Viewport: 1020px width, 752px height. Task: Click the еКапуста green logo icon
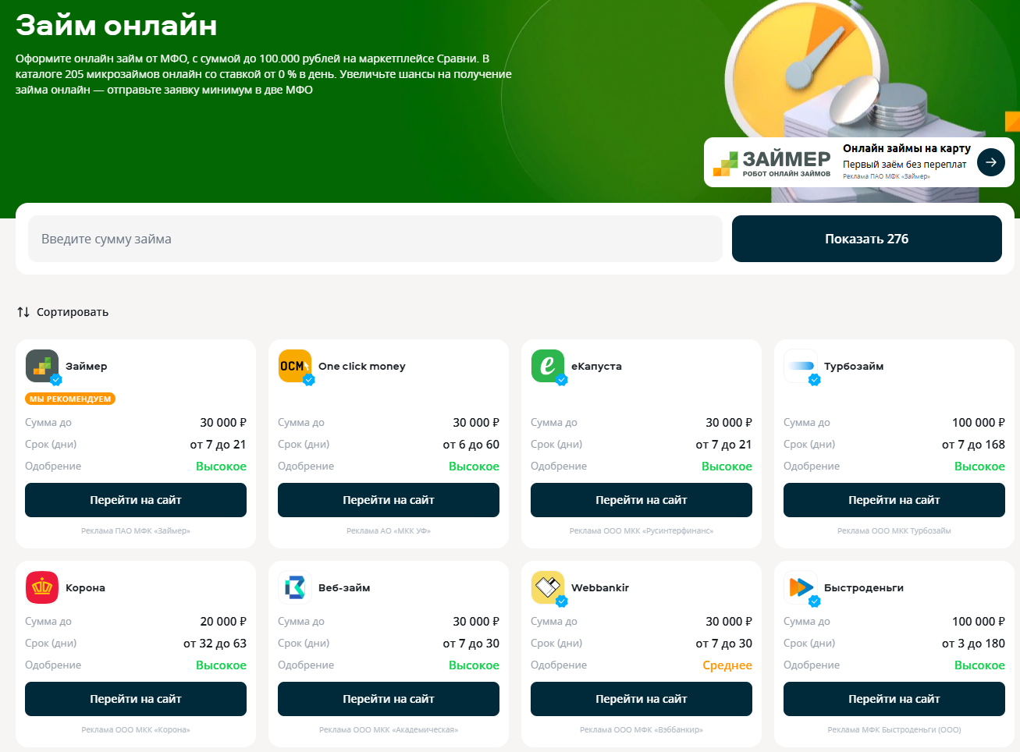548,366
